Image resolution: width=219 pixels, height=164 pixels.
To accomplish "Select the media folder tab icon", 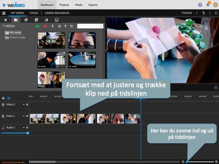I will (x=16, y=20).
